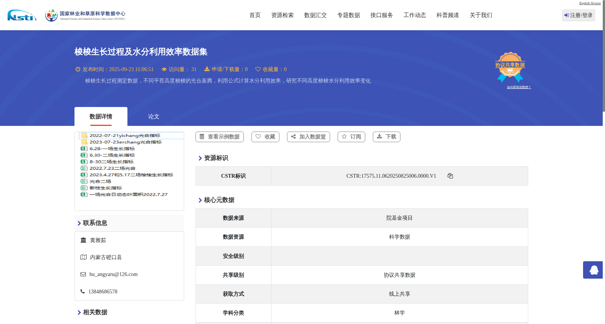605x324 pixels.
Task: Click the copy icon beside CSTR identifier
Action: click(x=450, y=176)
